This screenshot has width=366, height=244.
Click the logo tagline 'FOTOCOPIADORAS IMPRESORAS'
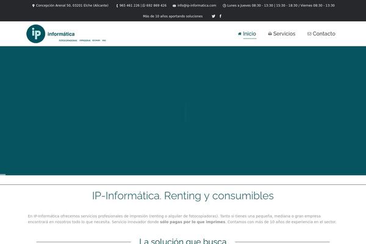coord(82,41)
